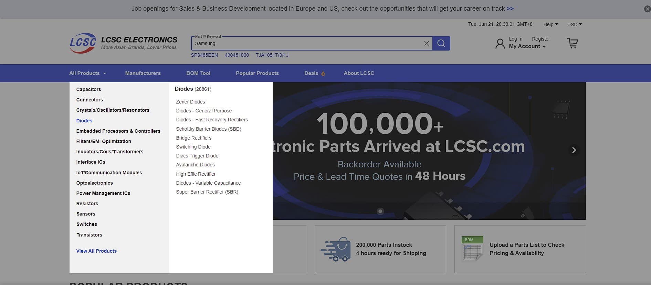Select Zener Diodes subcategory
The image size is (651, 285).
pyautogui.click(x=190, y=102)
